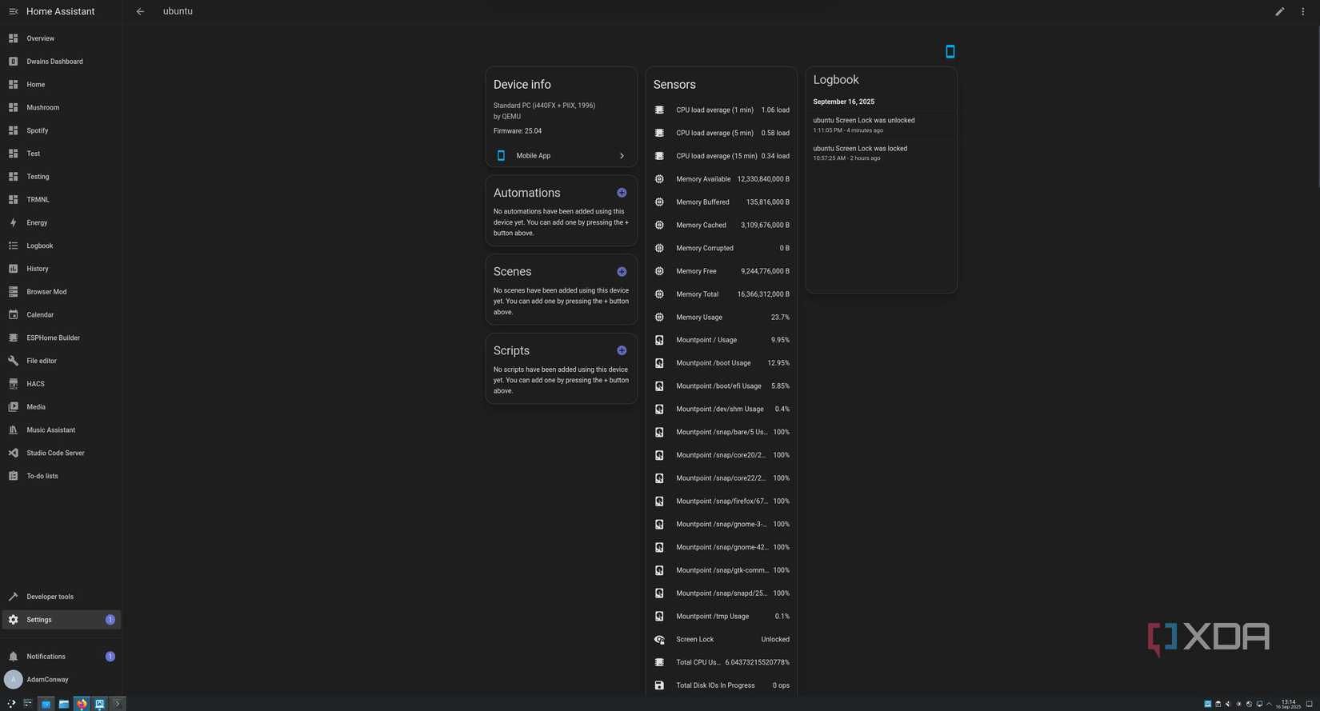The width and height of the screenshot is (1320, 711).
Task: Open the TRMNL dashboard
Action: 61,200
